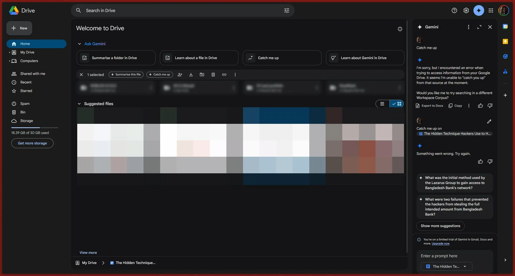515x276 pixels.
Task: Click the Get more storage button
Action: [x=32, y=143]
